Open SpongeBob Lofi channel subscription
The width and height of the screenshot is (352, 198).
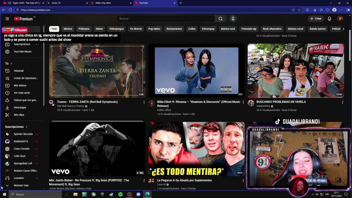(x=22, y=163)
